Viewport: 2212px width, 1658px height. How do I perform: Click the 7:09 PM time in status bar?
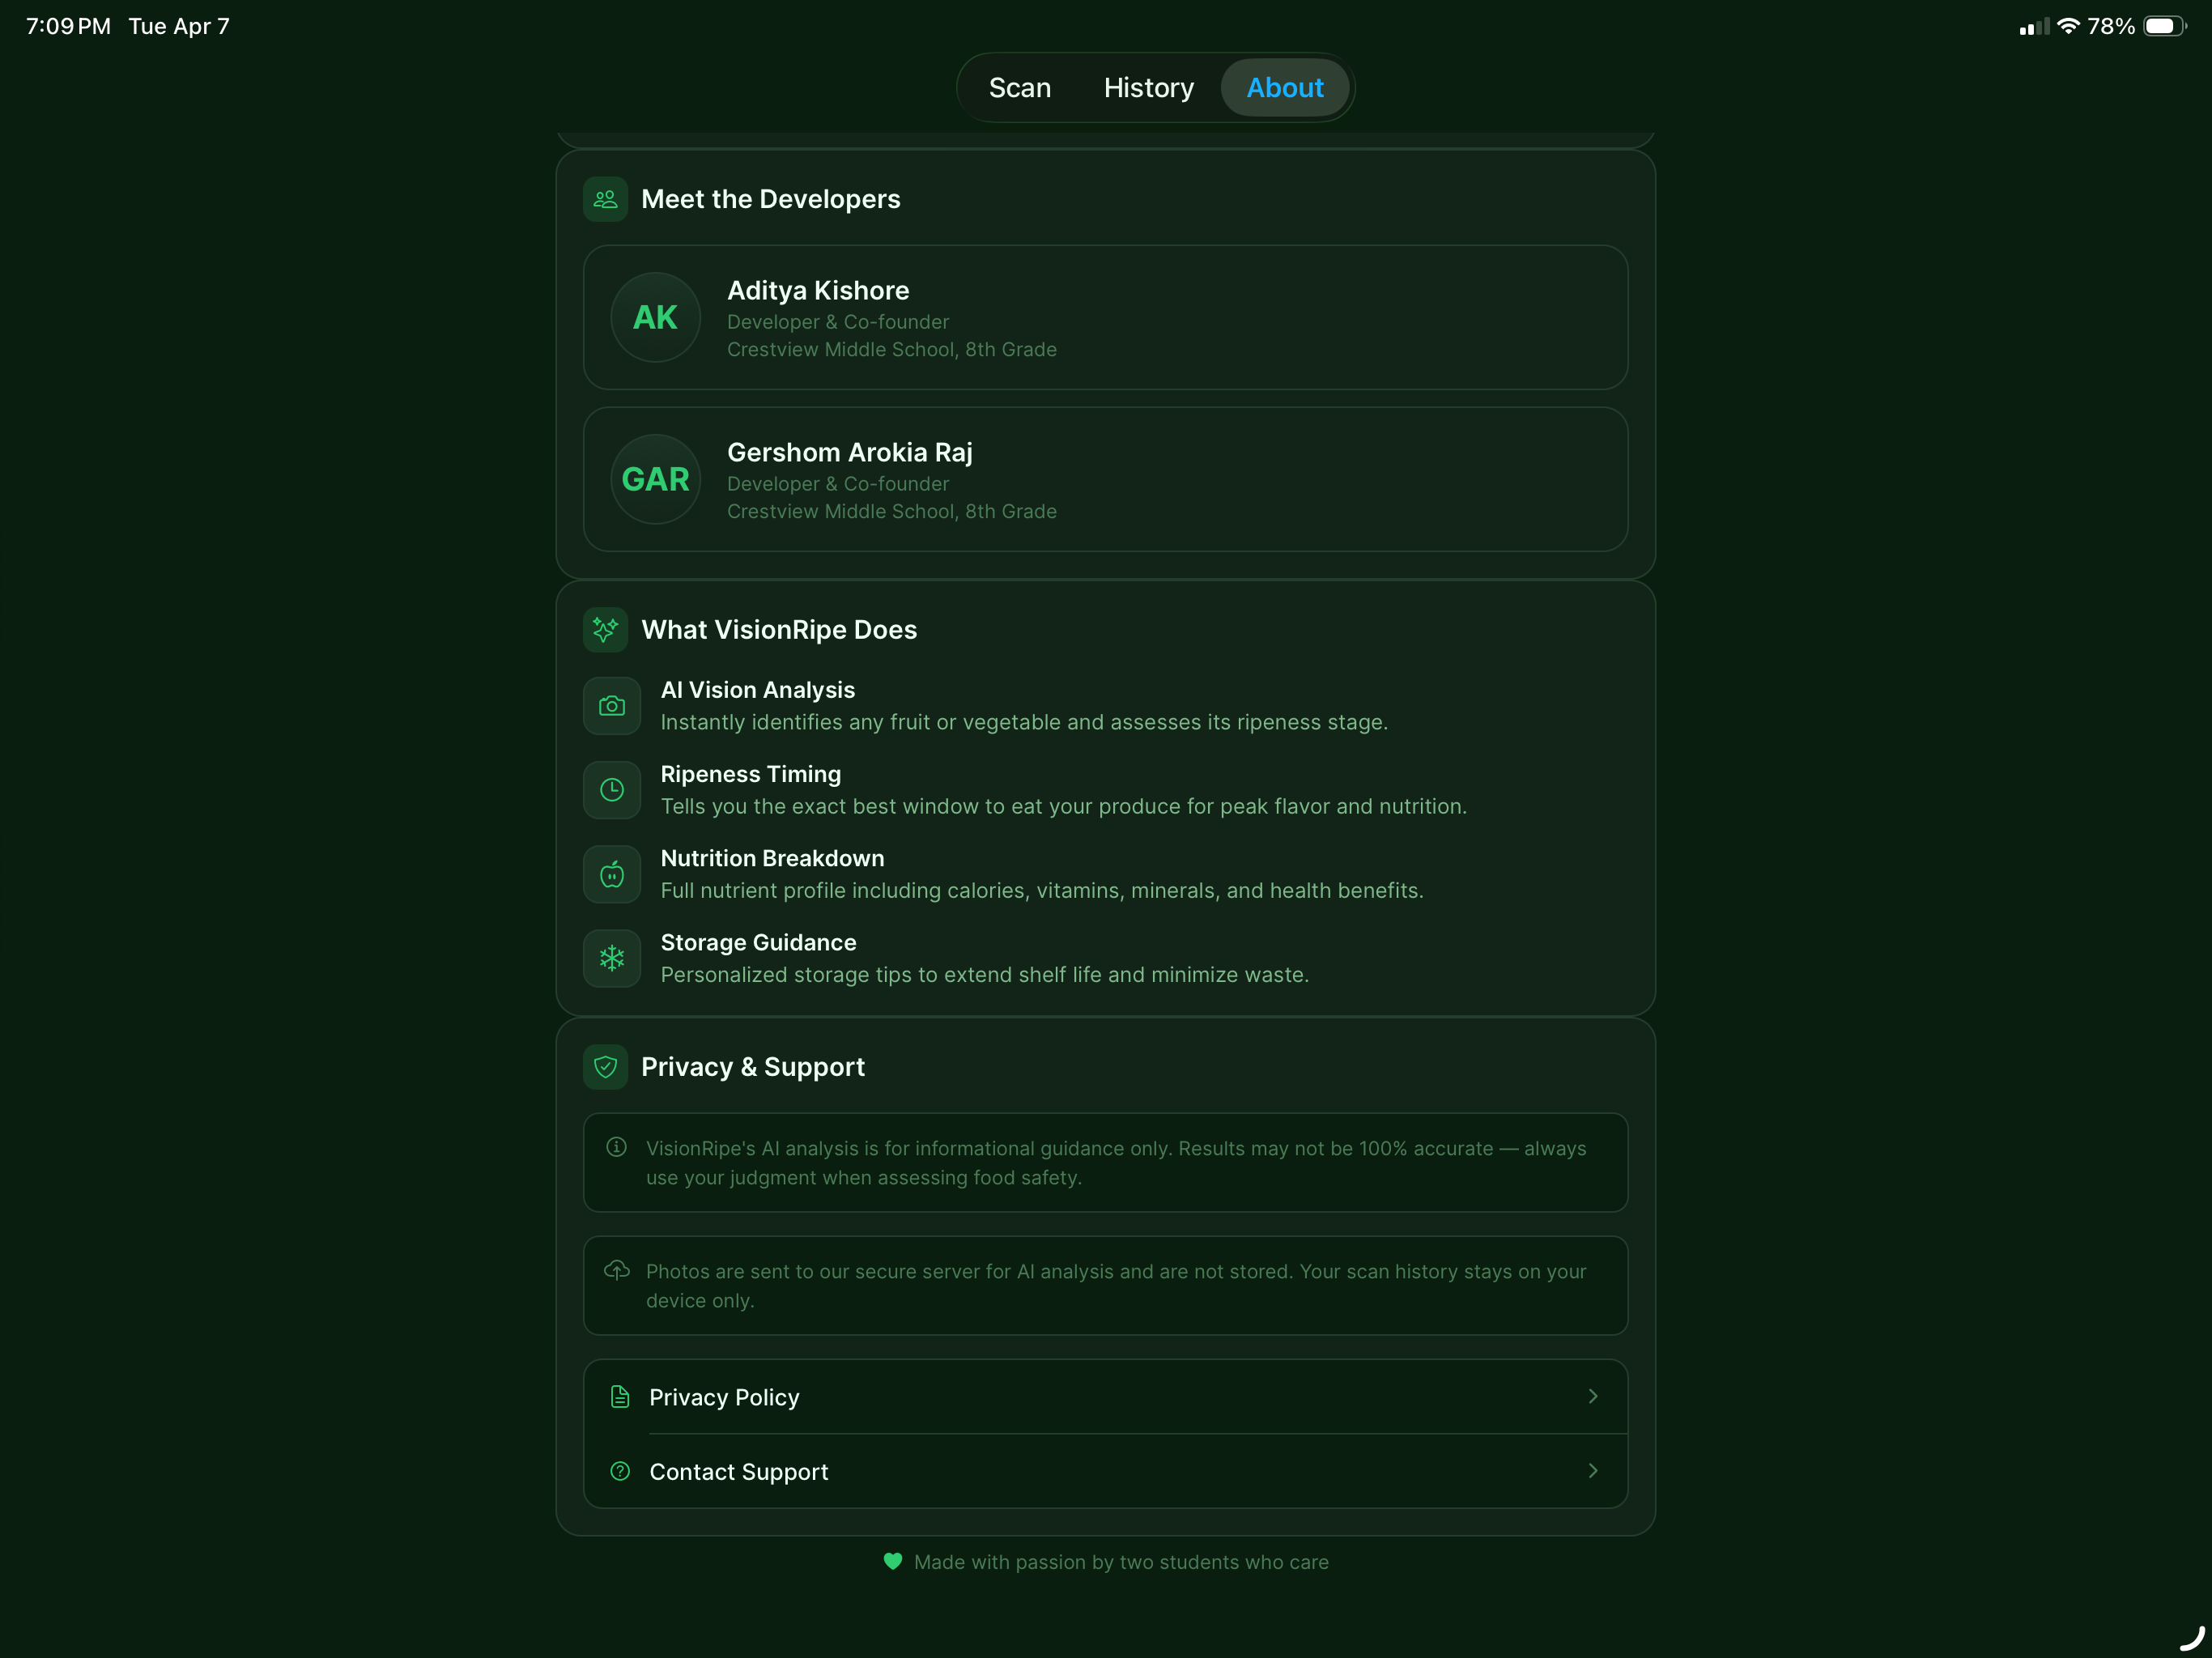68,26
